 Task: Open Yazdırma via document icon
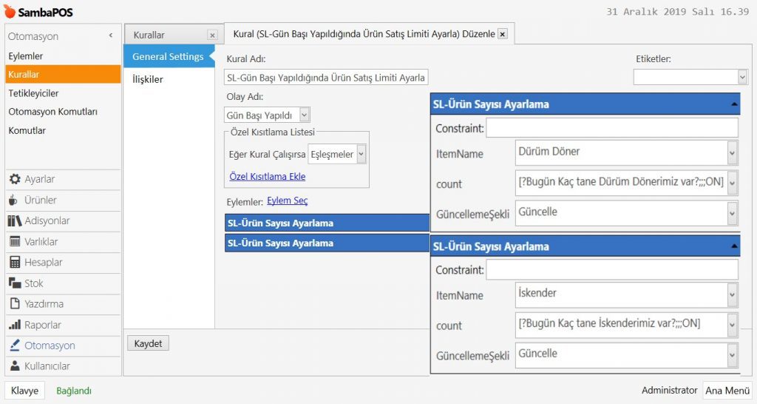16,304
